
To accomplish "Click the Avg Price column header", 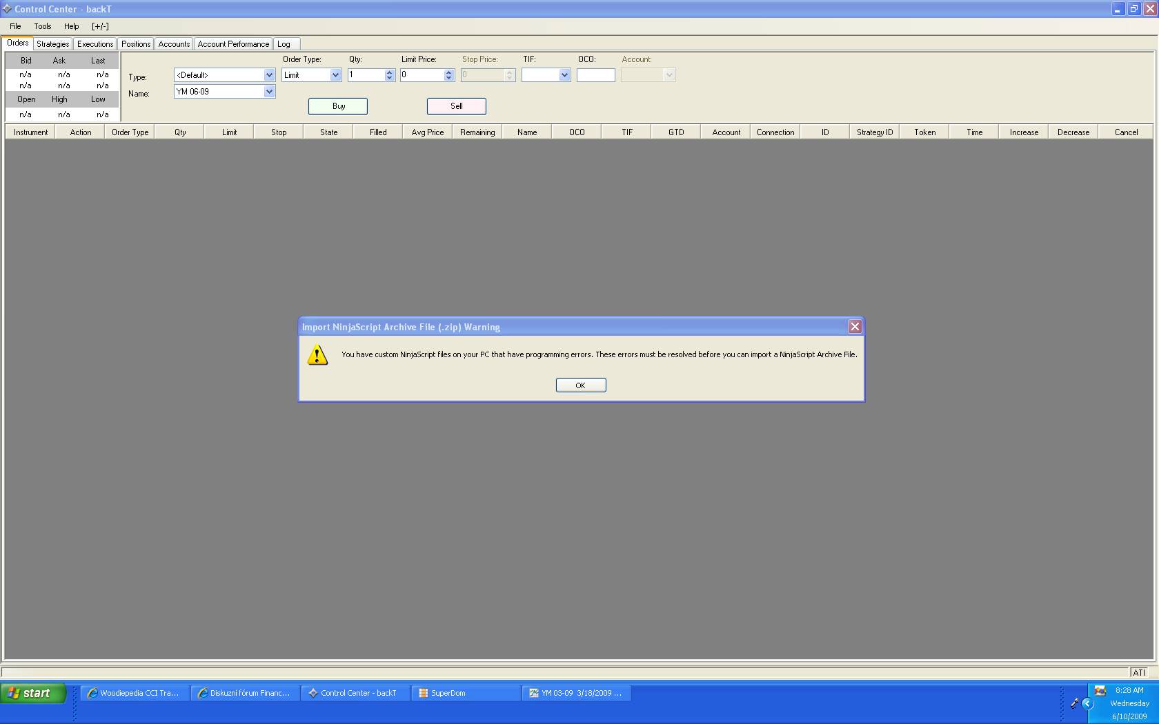I will [428, 132].
